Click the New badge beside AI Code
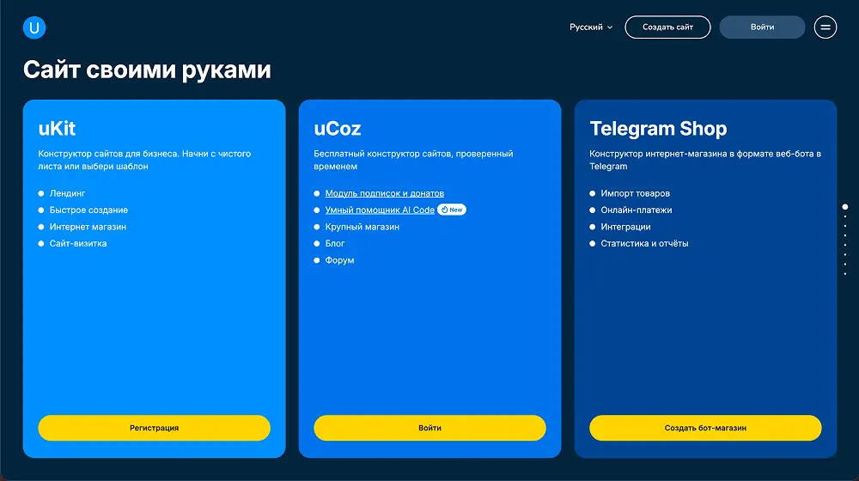Image resolution: width=859 pixels, height=481 pixels. (452, 210)
